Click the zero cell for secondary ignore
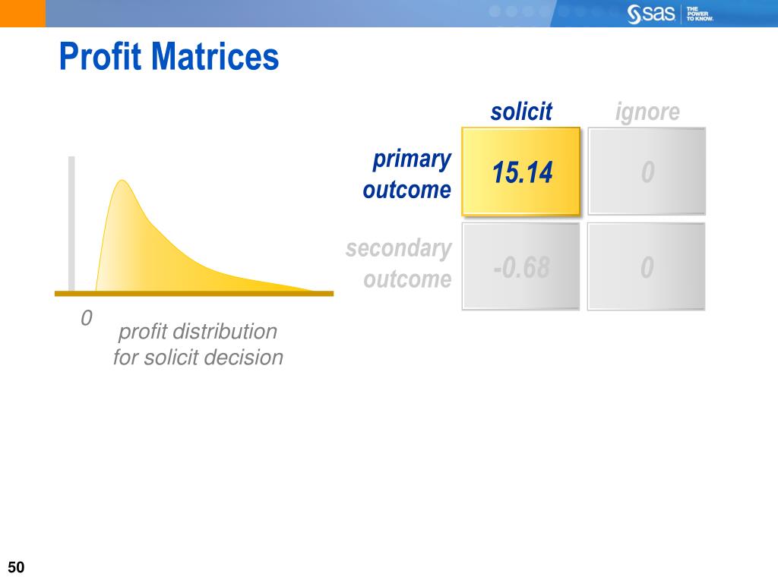The image size is (778, 583). pos(647,266)
